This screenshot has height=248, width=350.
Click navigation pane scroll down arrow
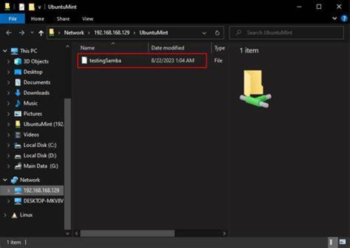tap(68, 233)
